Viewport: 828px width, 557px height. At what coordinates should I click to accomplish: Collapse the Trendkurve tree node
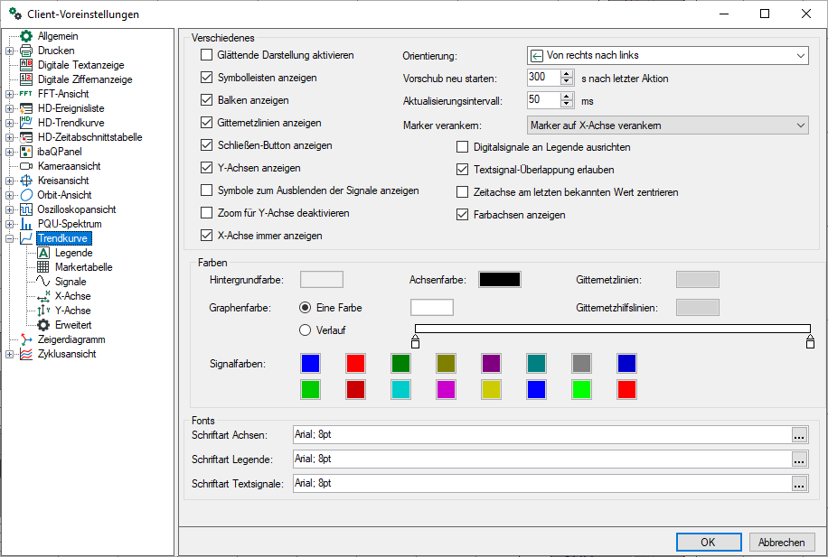click(10, 238)
